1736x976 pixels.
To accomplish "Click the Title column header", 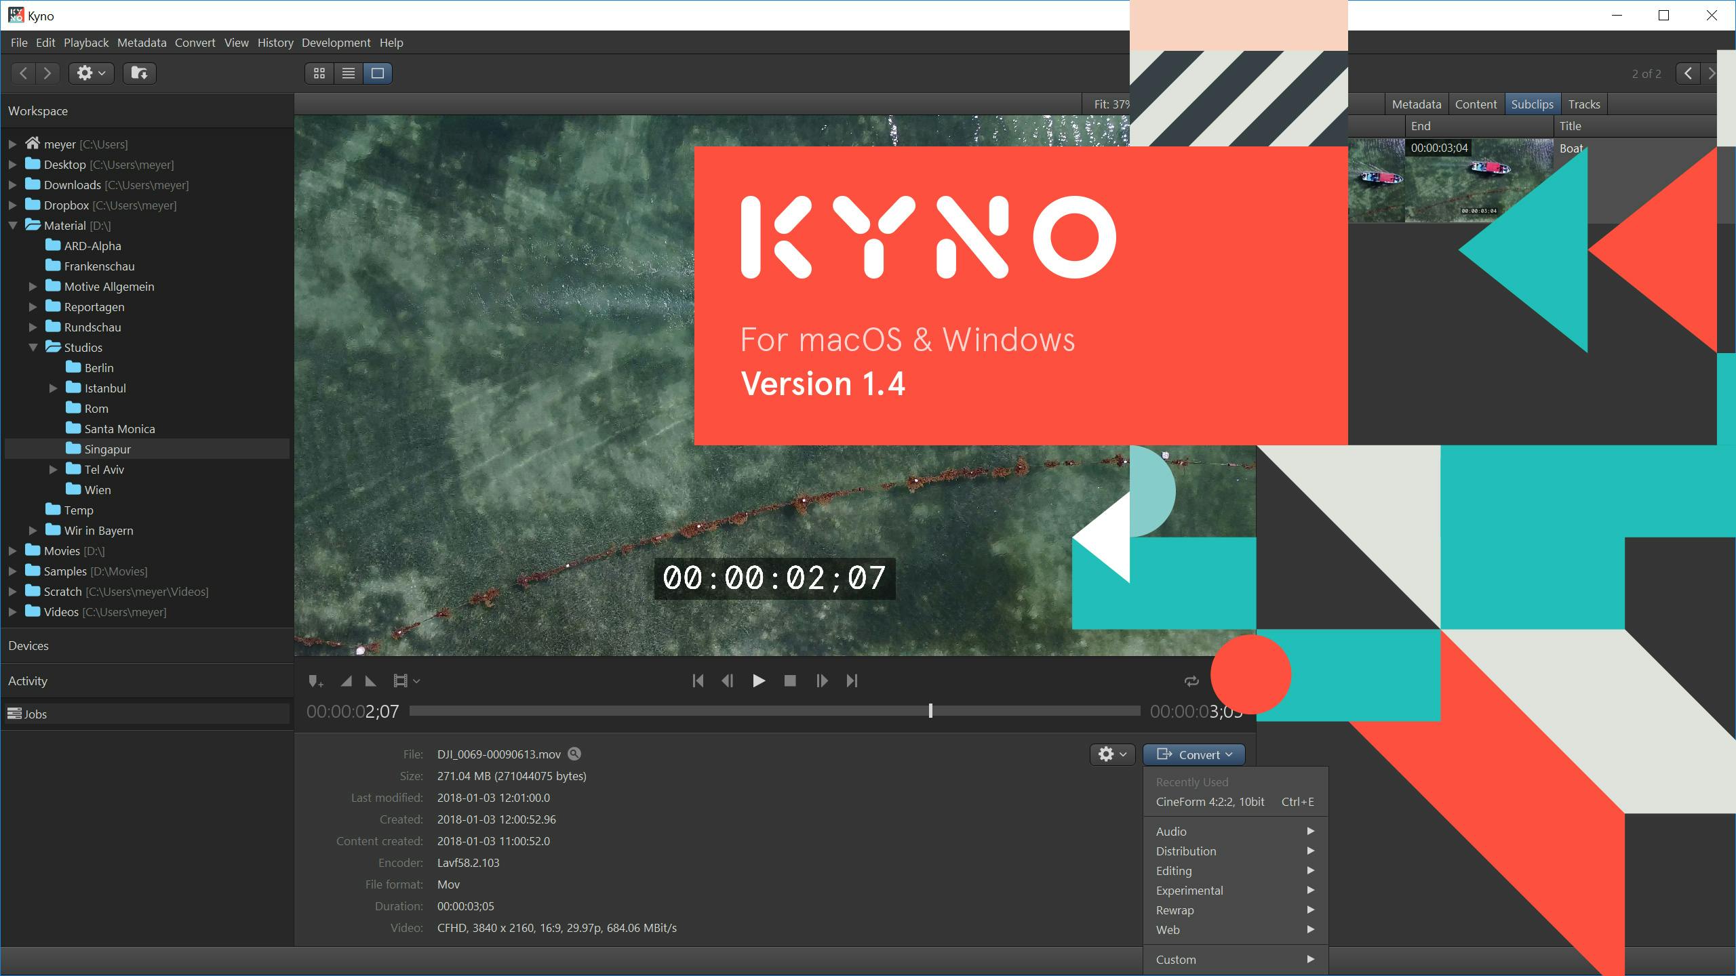I will [1635, 126].
